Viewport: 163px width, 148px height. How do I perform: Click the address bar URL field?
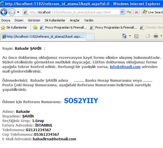74,12
